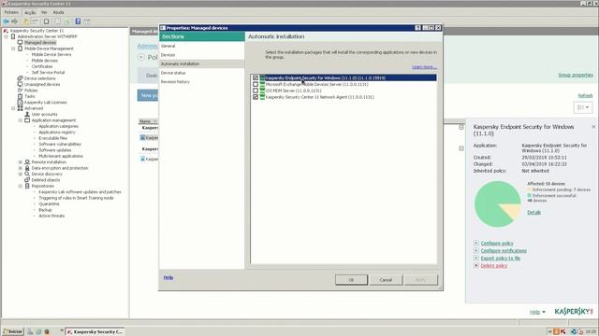Click the Advanced node icon in the tree
Screen dimensions: 599x336
click(x=21, y=108)
